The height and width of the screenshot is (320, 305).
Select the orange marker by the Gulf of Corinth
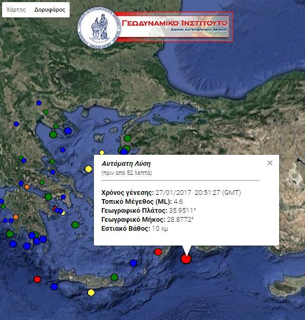(27, 187)
